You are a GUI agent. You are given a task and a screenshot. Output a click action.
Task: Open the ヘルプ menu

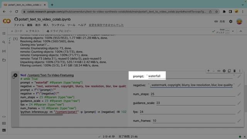[82, 25]
